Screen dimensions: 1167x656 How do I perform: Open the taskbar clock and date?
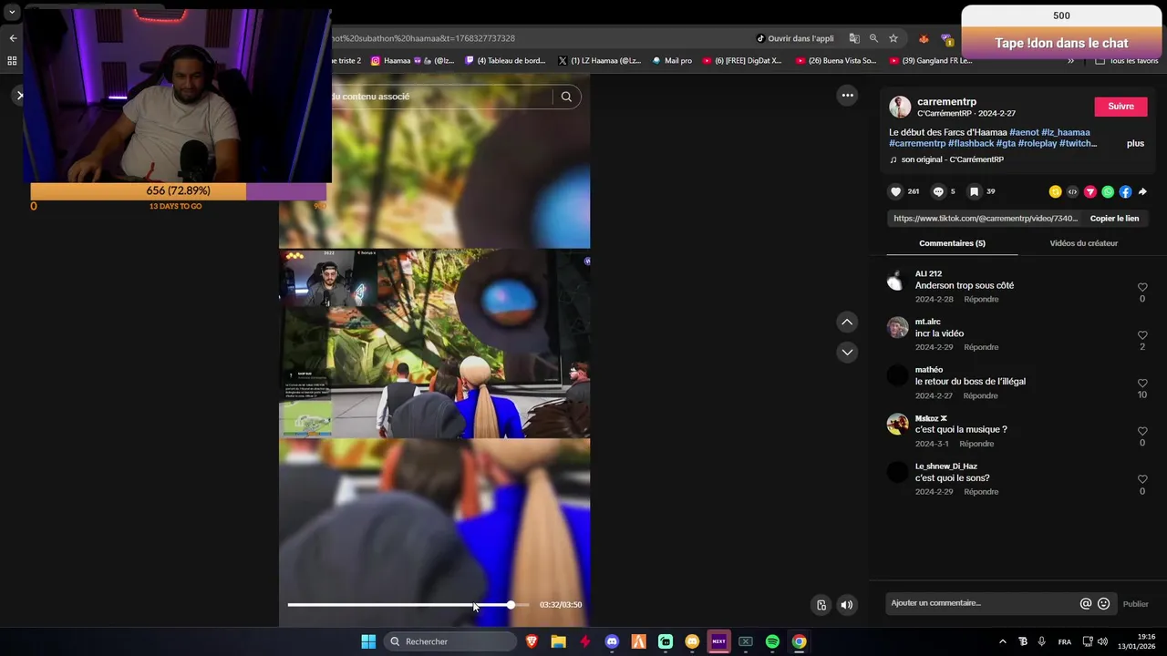[1137, 641]
